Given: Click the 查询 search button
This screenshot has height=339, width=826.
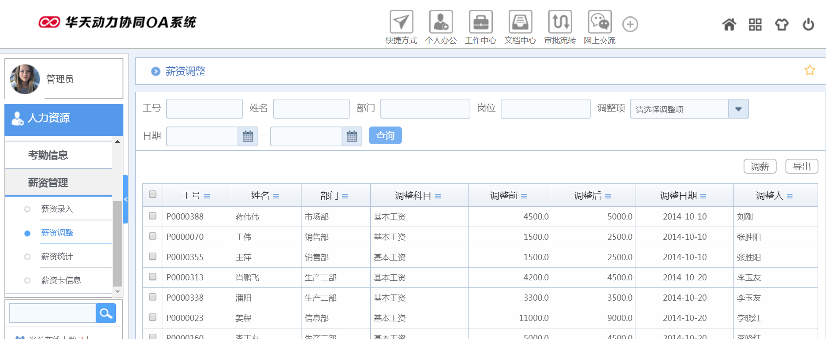Looking at the screenshot, I should [x=385, y=135].
